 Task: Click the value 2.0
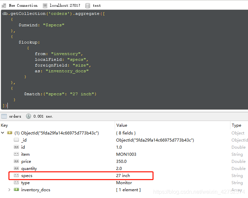click(x=119, y=169)
